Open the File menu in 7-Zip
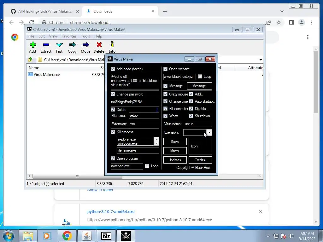This screenshot has width=323, height=242. pyautogui.click(x=31, y=36)
